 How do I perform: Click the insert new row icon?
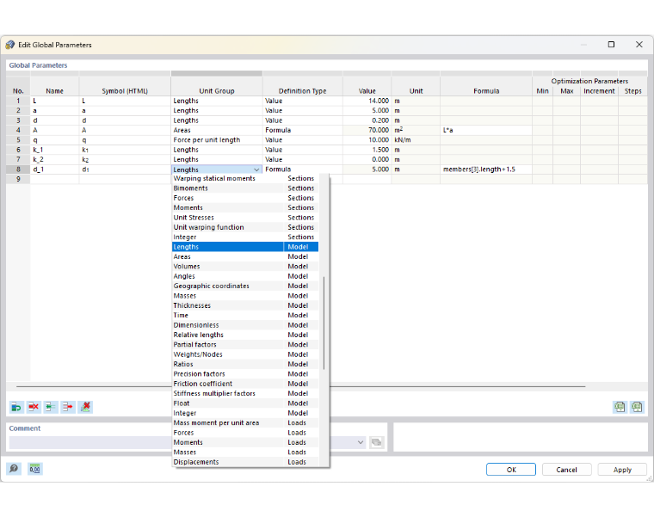pos(16,407)
